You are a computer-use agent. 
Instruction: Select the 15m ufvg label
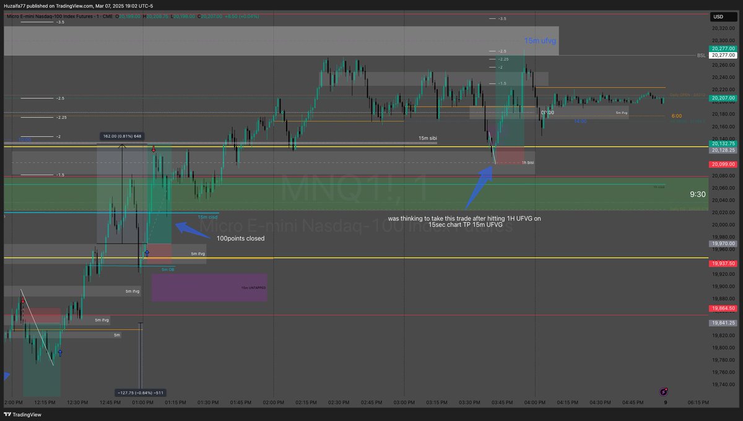(540, 40)
